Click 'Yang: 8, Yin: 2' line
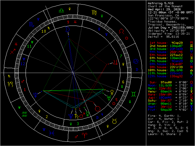The height and width of the screenshot is (146, 195). point(161,125)
